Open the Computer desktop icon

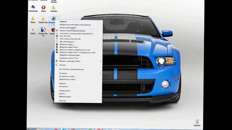33,8
